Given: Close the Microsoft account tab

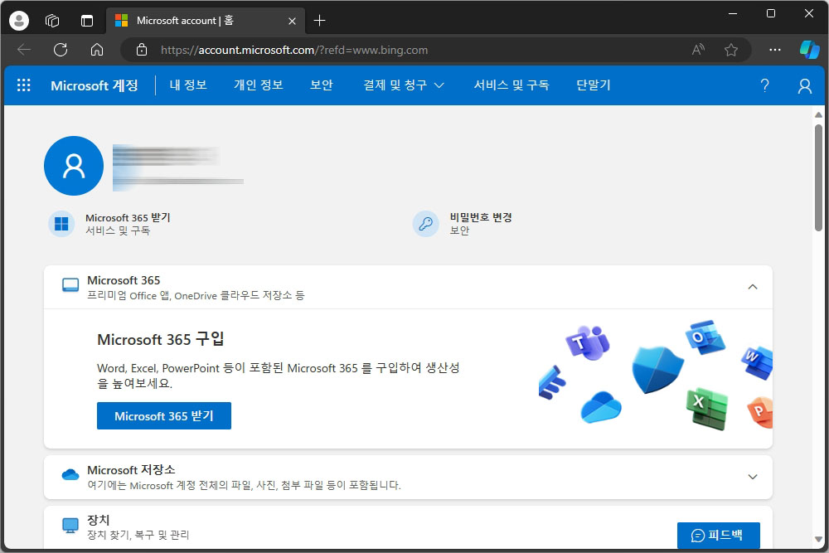Looking at the screenshot, I should 292,22.
